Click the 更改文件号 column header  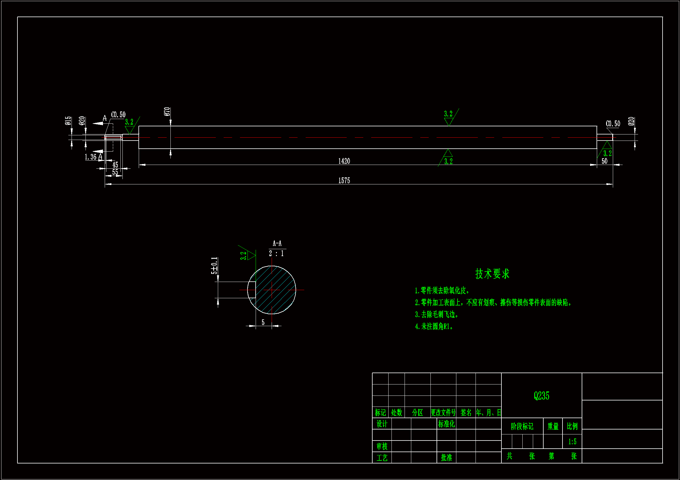(x=443, y=412)
